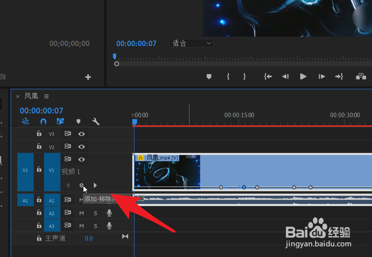Click the Lift button in program monitor

361,76
